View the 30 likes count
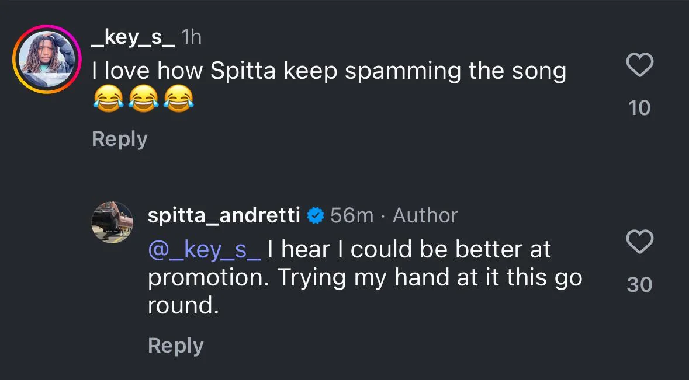The image size is (689, 380). [639, 285]
